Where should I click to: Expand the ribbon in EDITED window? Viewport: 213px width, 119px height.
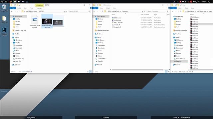point(89,8)
